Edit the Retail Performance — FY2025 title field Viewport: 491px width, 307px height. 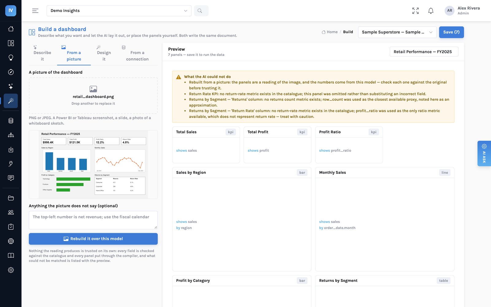pyautogui.click(x=424, y=52)
